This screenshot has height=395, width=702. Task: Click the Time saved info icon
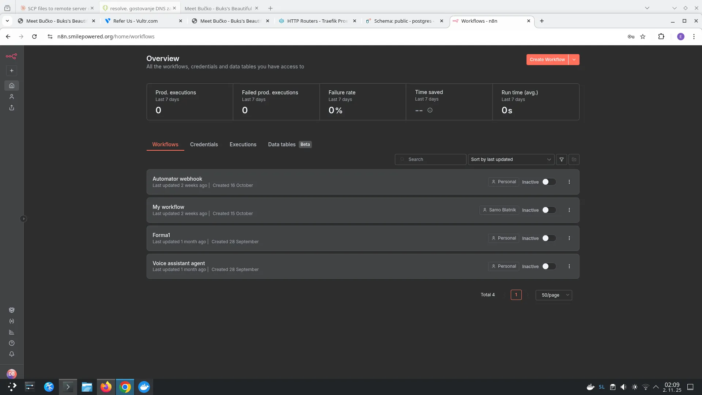[x=430, y=110]
